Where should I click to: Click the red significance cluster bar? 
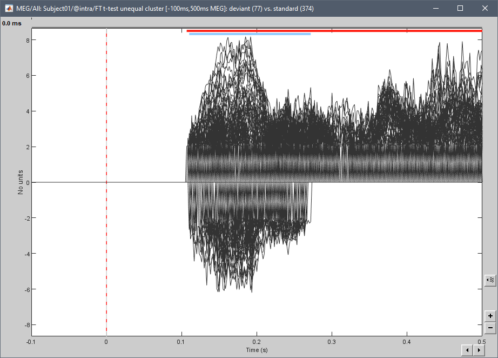pos(334,31)
